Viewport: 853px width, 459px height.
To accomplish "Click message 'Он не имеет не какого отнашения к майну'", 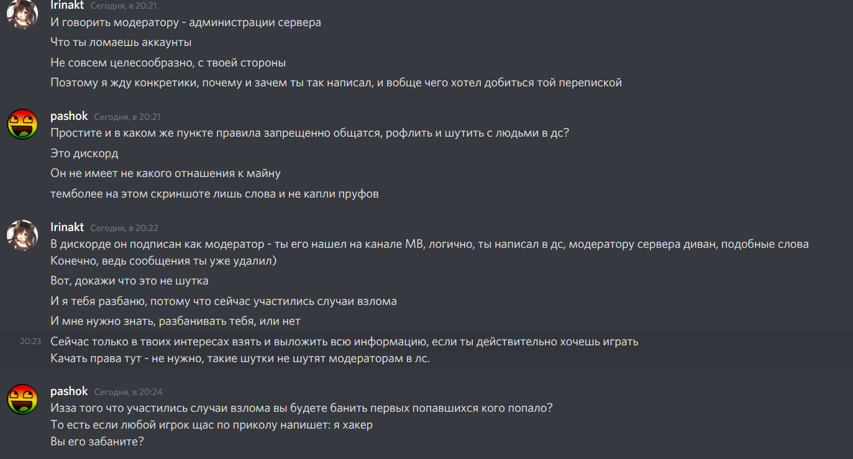I will [166, 173].
